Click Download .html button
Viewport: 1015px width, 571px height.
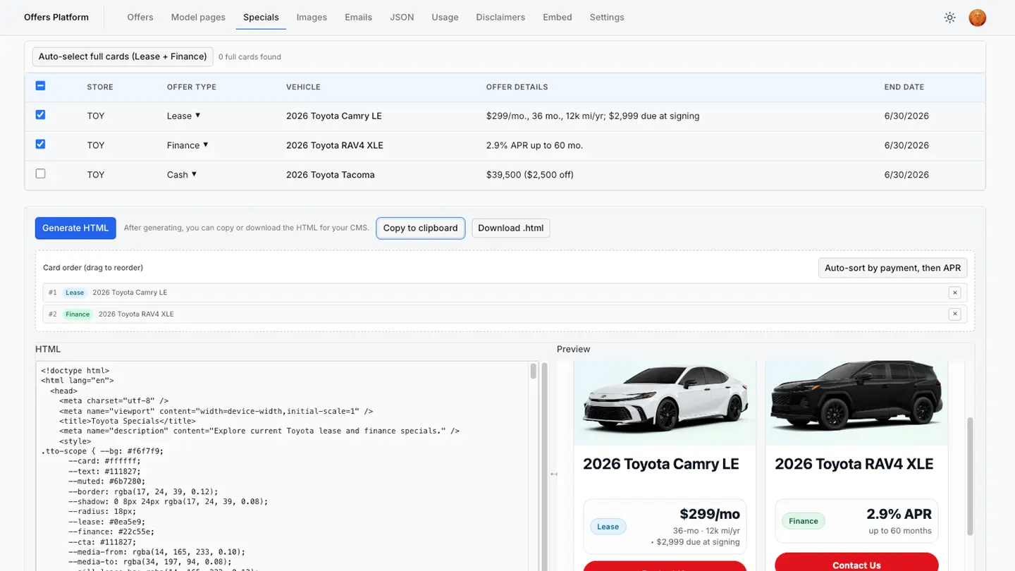point(511,228)
